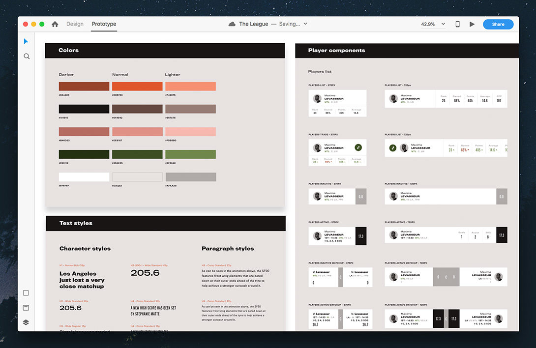
Task: Select the Player components artboard title
Action: pos(337,50)
